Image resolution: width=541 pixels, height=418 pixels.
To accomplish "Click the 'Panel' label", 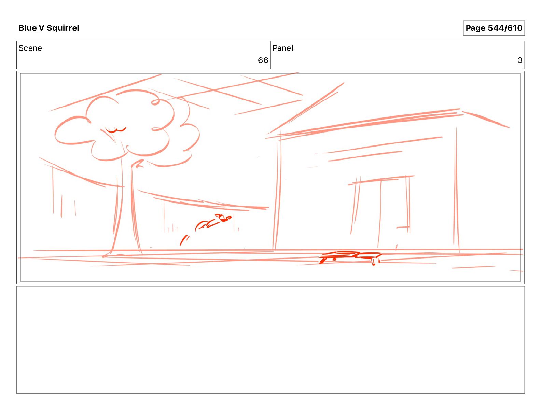I will click(283, 48).
